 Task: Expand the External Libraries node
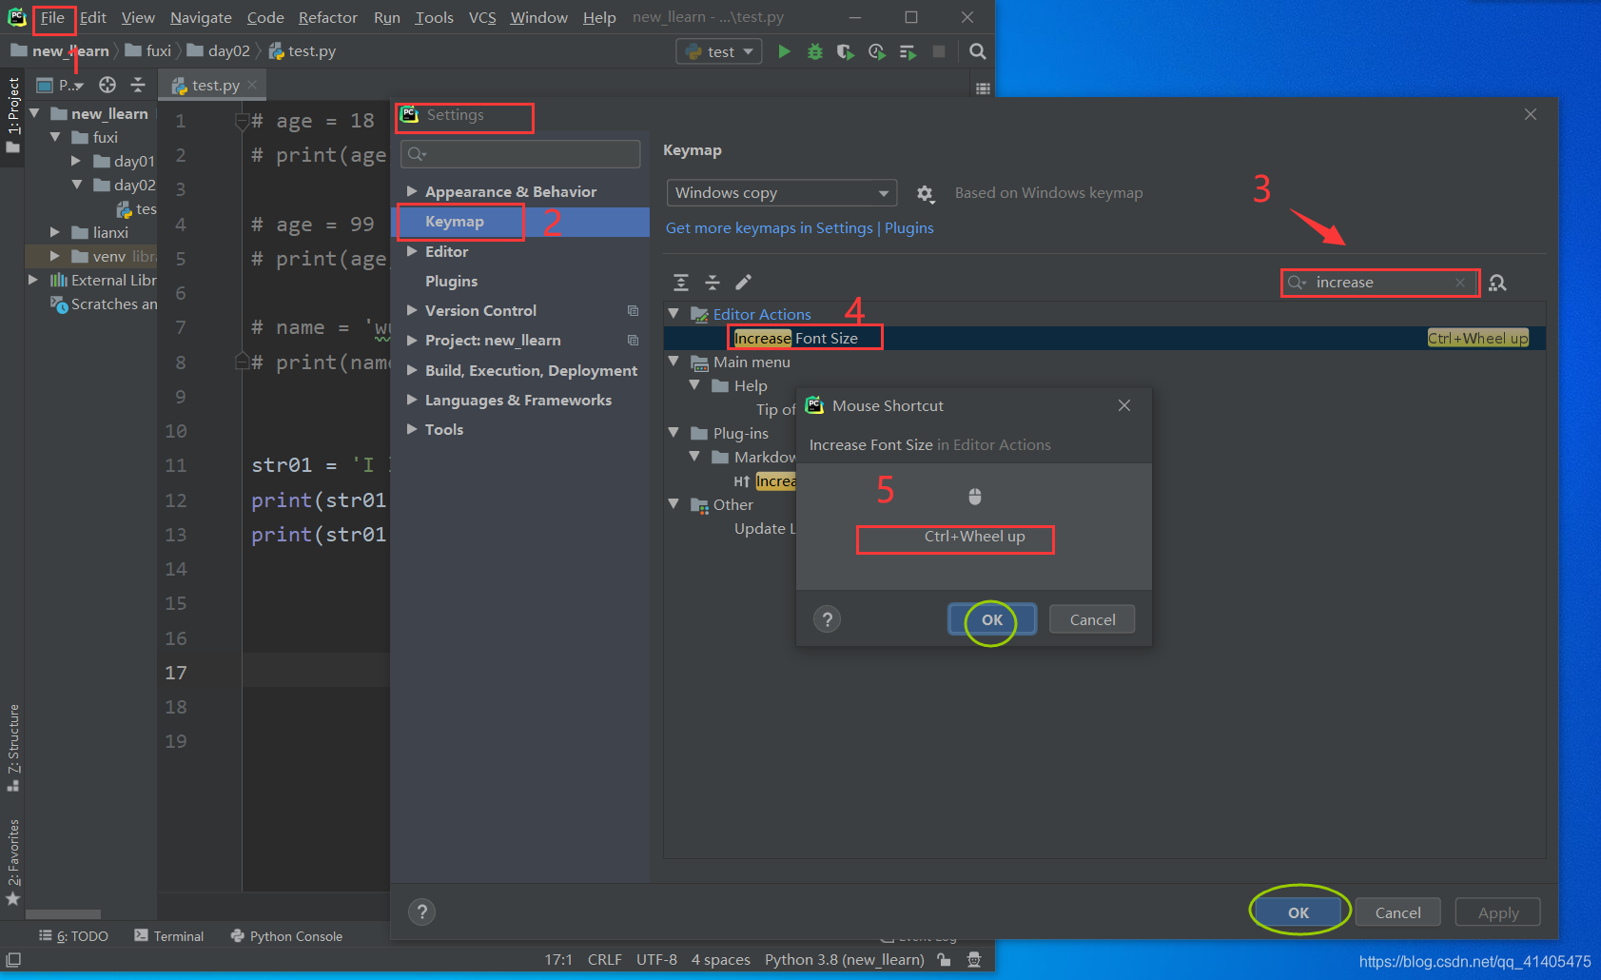(x=33, y=280)
